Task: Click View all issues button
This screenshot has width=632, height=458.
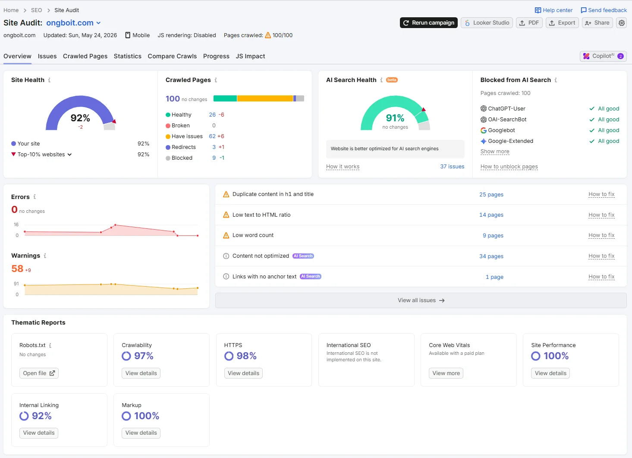Action: (421, 300)
